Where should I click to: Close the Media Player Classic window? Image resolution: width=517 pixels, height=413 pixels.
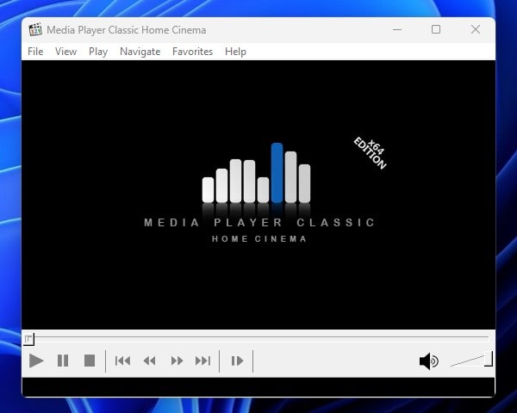click(x=475, y=29)
